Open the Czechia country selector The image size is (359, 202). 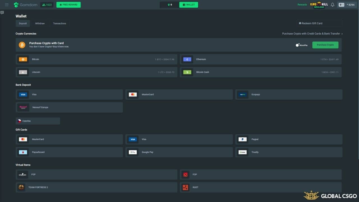tap(38, 121)
